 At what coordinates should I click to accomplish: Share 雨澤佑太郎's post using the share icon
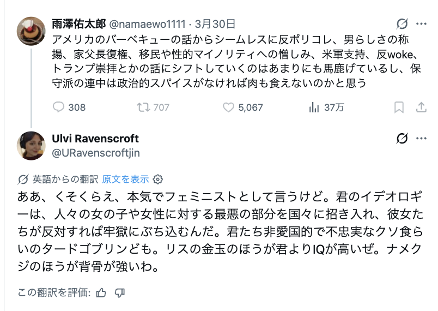[421, 107]
